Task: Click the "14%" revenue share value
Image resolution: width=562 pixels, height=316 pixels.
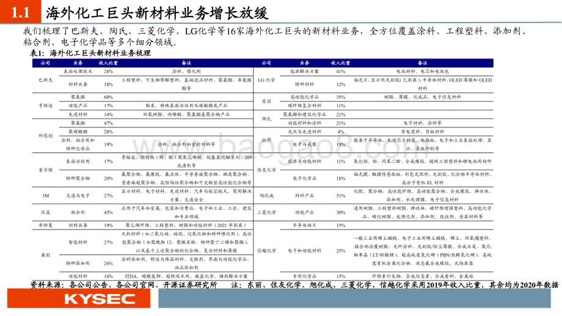Action: [108, 115]
